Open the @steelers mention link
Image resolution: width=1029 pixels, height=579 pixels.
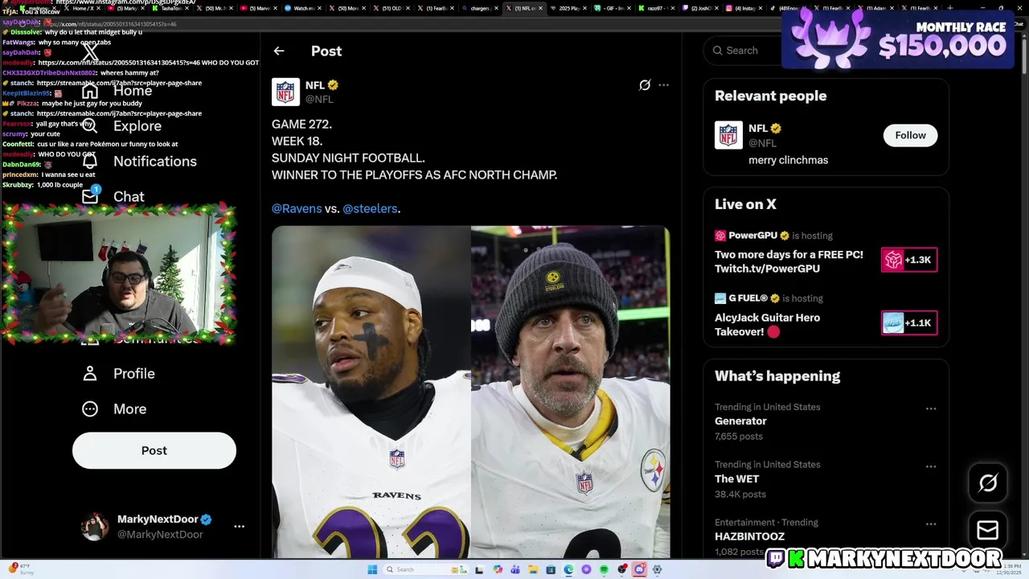click(370, 208)
